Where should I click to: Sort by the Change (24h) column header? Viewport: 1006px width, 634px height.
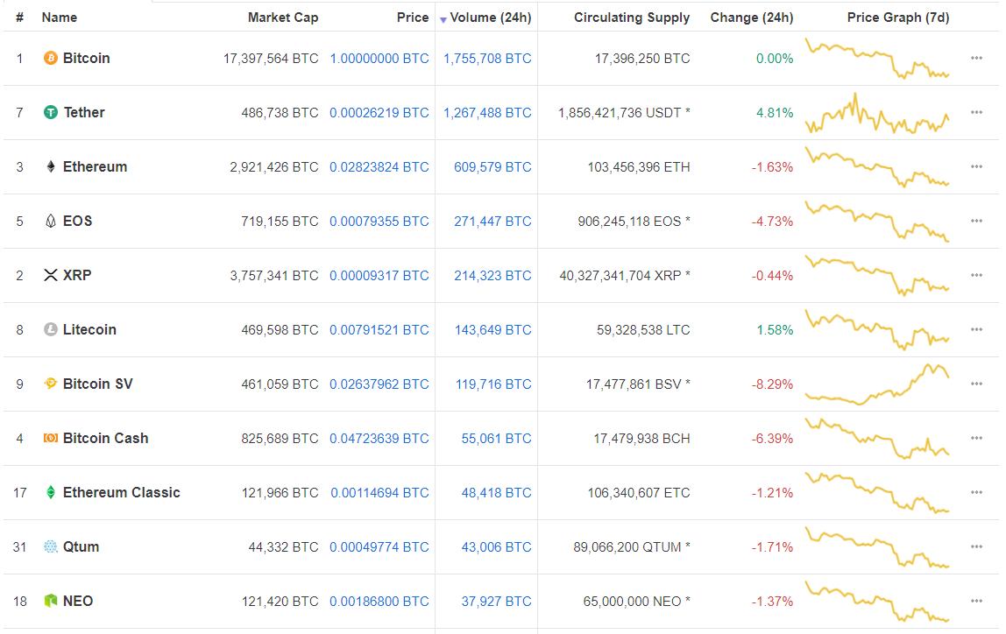pyautogui.click(x=752, y=18)
